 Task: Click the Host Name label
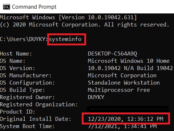[16, 54]
